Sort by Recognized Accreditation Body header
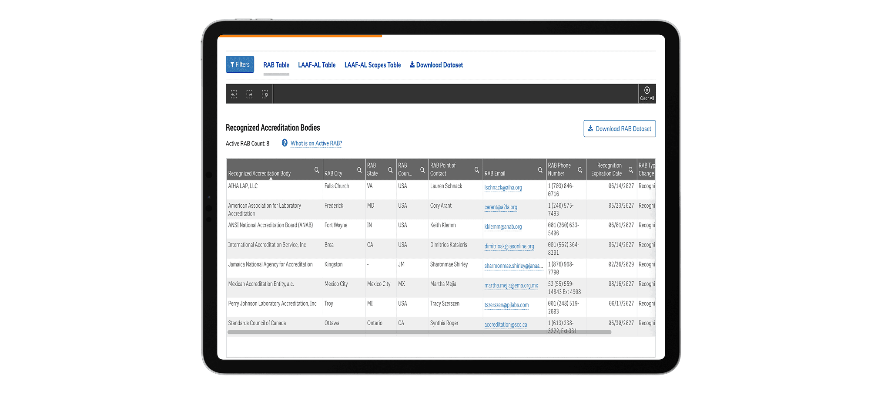891x395 pixels. (259, 173)
